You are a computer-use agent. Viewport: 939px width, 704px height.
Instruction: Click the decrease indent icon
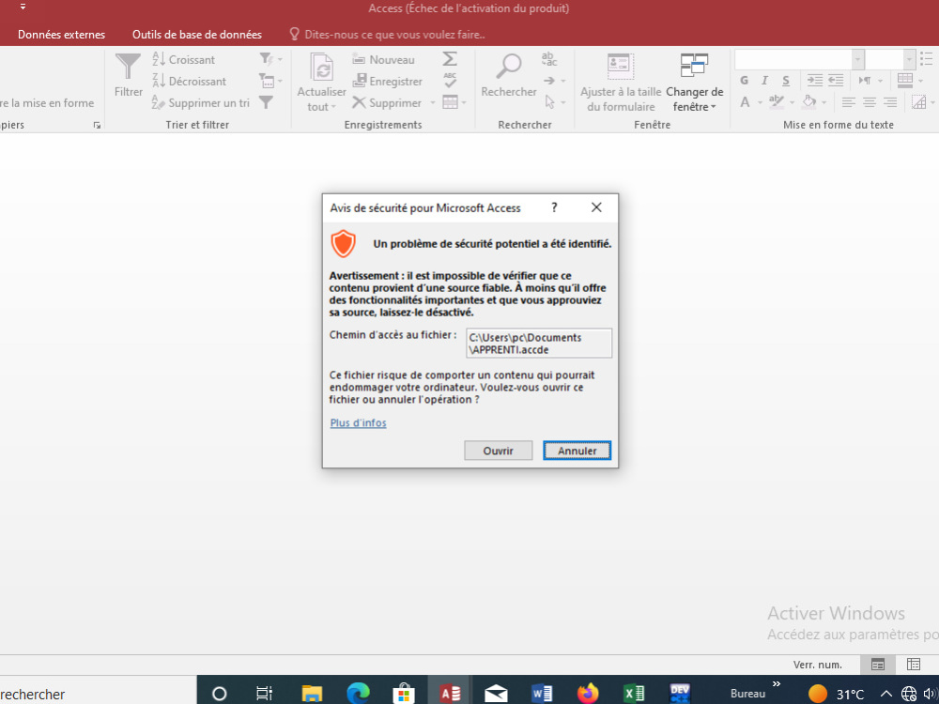836,80
